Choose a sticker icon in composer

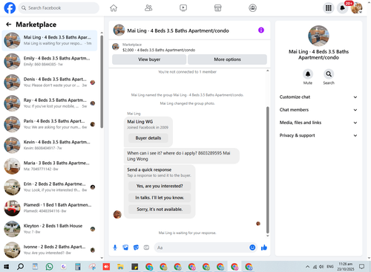[x=136, y=247]
